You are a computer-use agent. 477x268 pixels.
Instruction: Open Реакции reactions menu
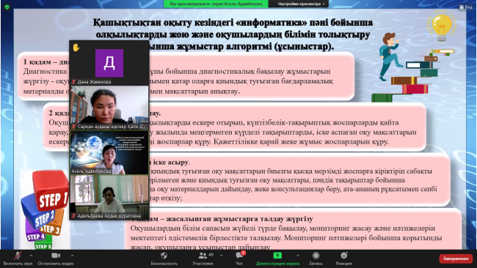[343, 258]
